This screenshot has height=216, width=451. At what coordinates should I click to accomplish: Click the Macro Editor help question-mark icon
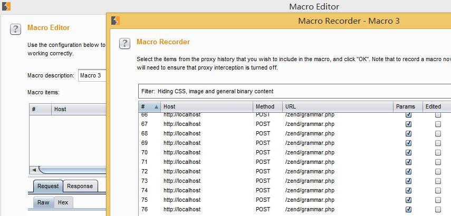15,30
